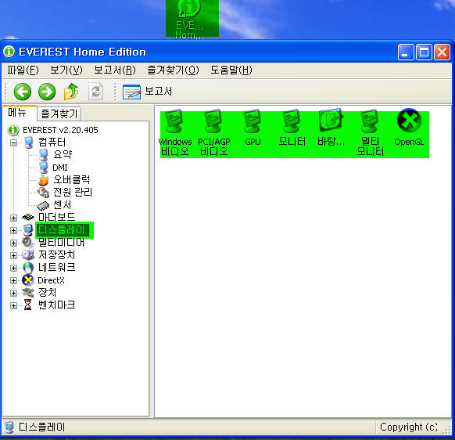Go forward with the green right arrow
Image resolution: width=455 pixels, height=440 pixels.
47,92
